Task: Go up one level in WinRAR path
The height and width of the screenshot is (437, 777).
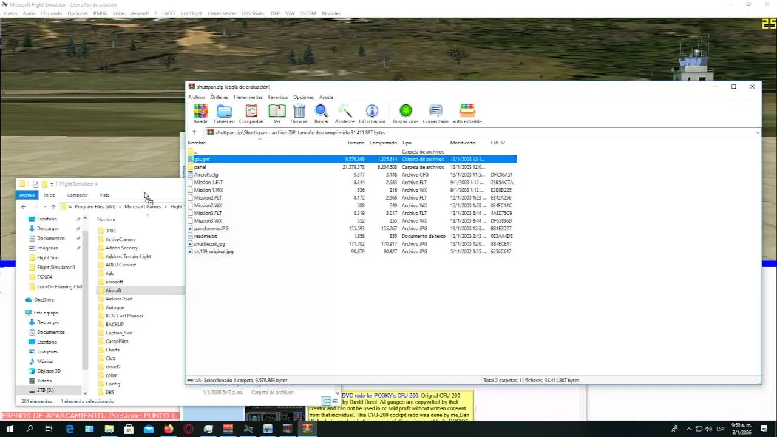Action: click(x=194, y=132)
